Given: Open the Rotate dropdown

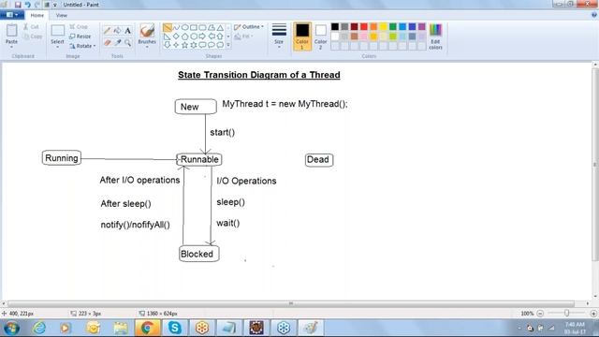Looking at the screenshot, I should (82, 46).
